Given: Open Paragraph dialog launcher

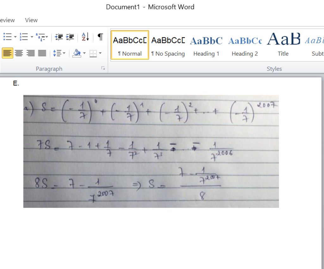Looking at the screenshot, I should [103, 68].
